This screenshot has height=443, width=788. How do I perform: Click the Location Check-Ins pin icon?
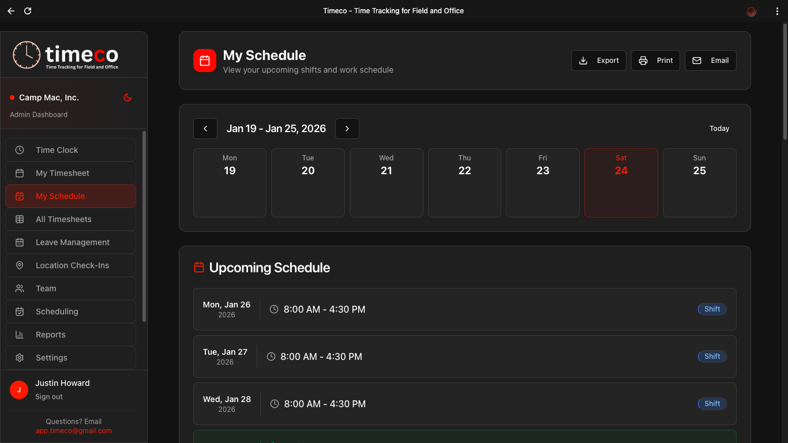coord(19,265)
